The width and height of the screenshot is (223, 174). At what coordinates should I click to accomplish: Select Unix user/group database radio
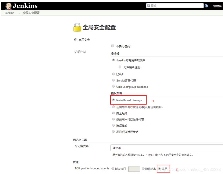point(113,86)
